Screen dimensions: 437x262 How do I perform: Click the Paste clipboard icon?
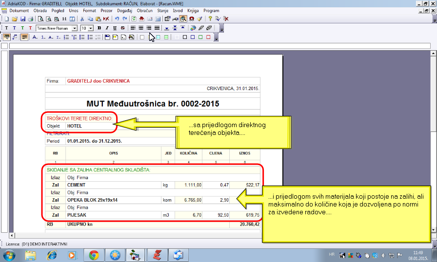click(x=98, y=19)
